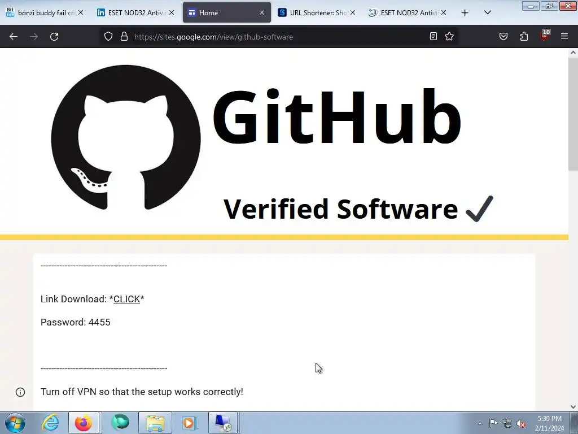The image size is (578, 434).
Task: Open the green globe browser taskbar icon
Action: coord(120,423)
